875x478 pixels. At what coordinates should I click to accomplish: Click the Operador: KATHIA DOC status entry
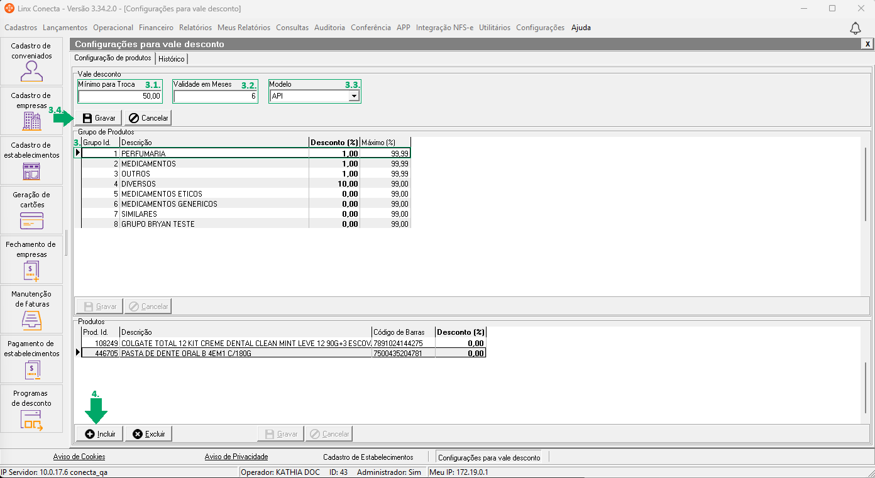[x=280, y=472]
